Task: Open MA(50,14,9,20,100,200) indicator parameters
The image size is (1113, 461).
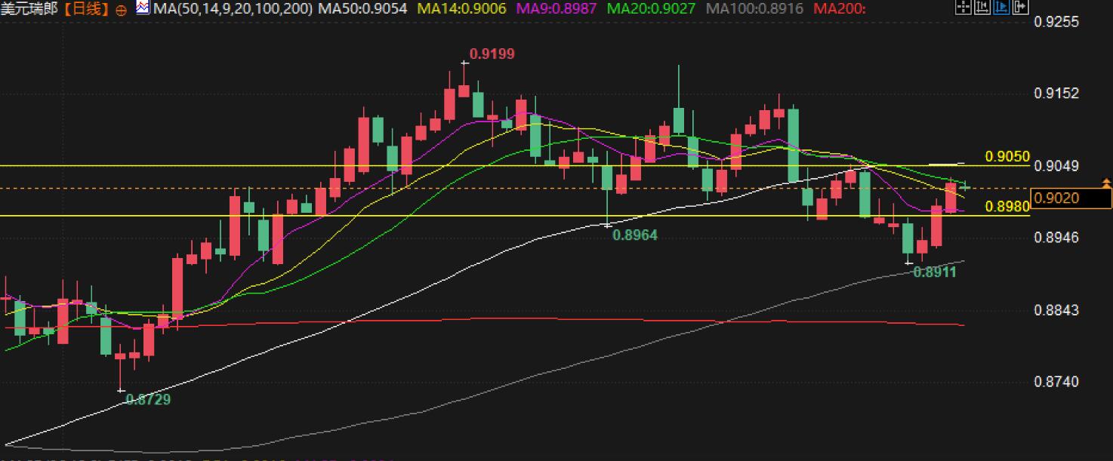Action: click(x=233, y=9)
